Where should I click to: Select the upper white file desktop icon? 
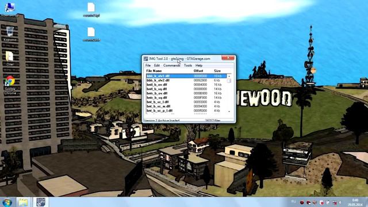(x=91, y=10)
